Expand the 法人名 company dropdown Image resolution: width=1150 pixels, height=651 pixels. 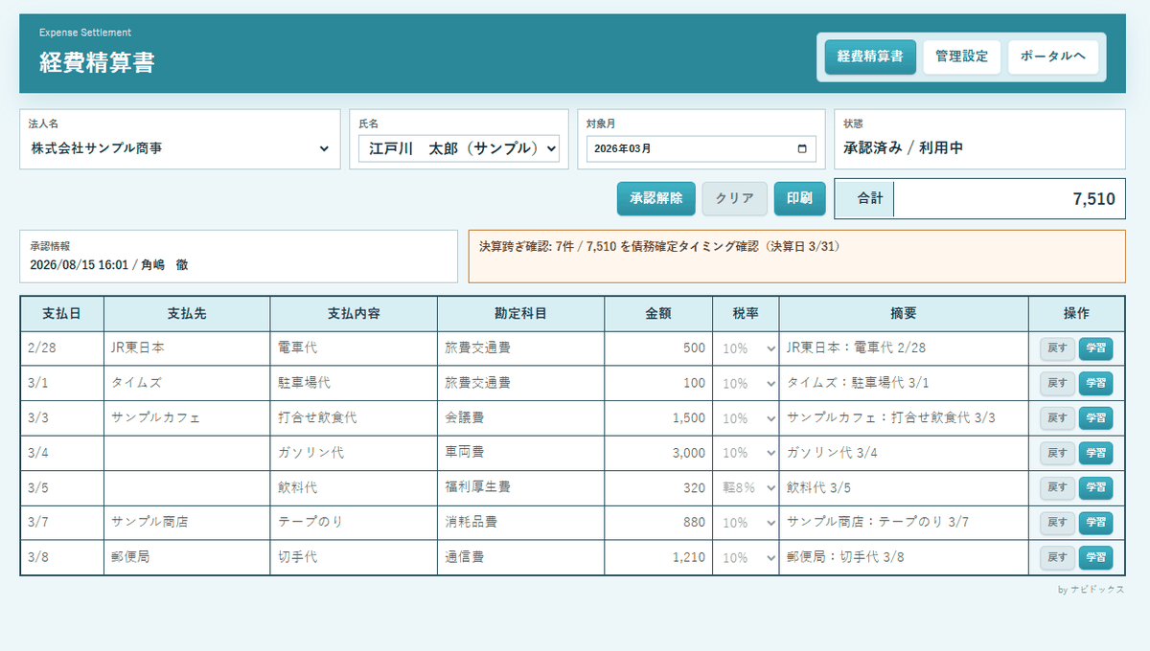point(180,148)
